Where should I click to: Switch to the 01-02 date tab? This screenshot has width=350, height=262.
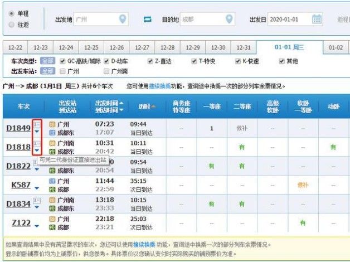(336, 47)
